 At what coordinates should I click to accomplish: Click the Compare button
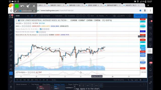coord(46,16)
